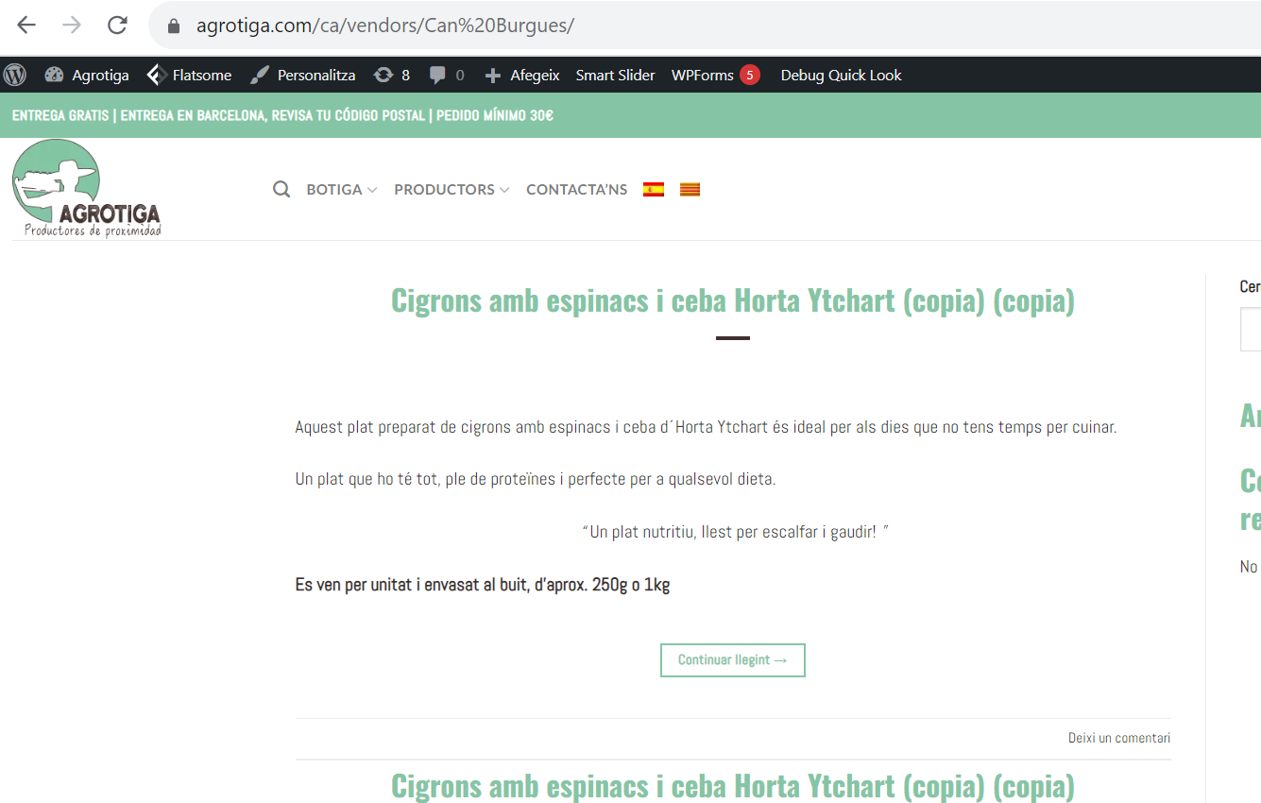Click the red WPForms 5 notification badge
The image size is (1261, 803).
[x=750, y=75]
